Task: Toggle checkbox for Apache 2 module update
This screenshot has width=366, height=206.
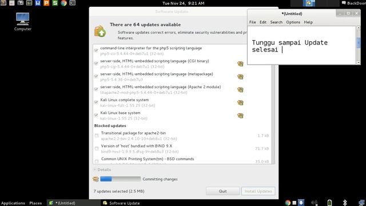Action: [96, 89]
